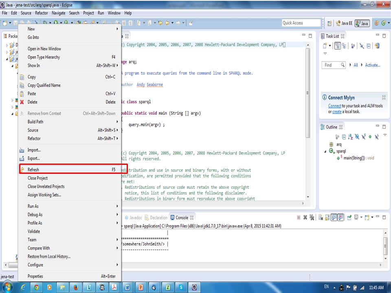Toggle the Categorized view in Task List
Viewport: 391px width, 293px height.
(338, 46)
